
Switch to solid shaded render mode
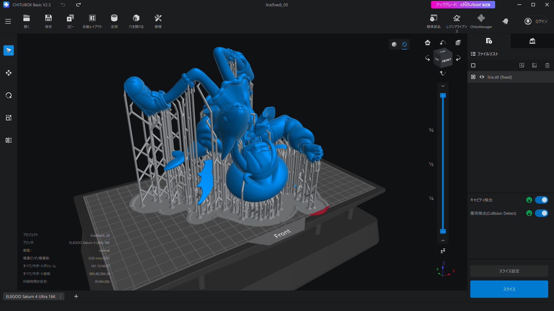pos(394,44)
